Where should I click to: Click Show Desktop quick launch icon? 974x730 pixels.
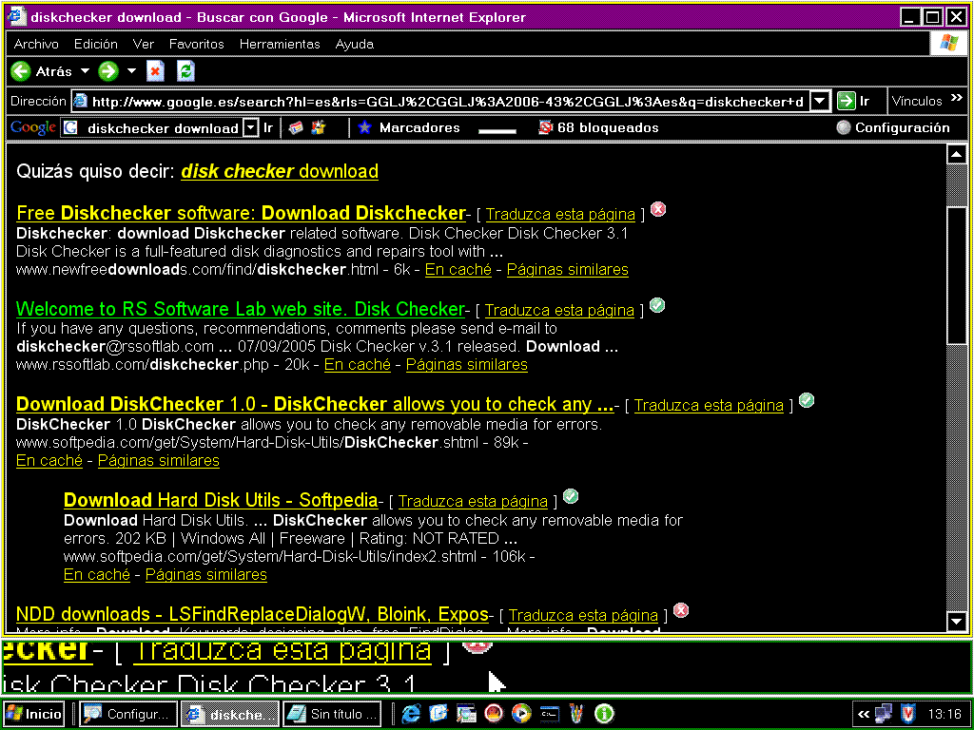click(466, 714)
